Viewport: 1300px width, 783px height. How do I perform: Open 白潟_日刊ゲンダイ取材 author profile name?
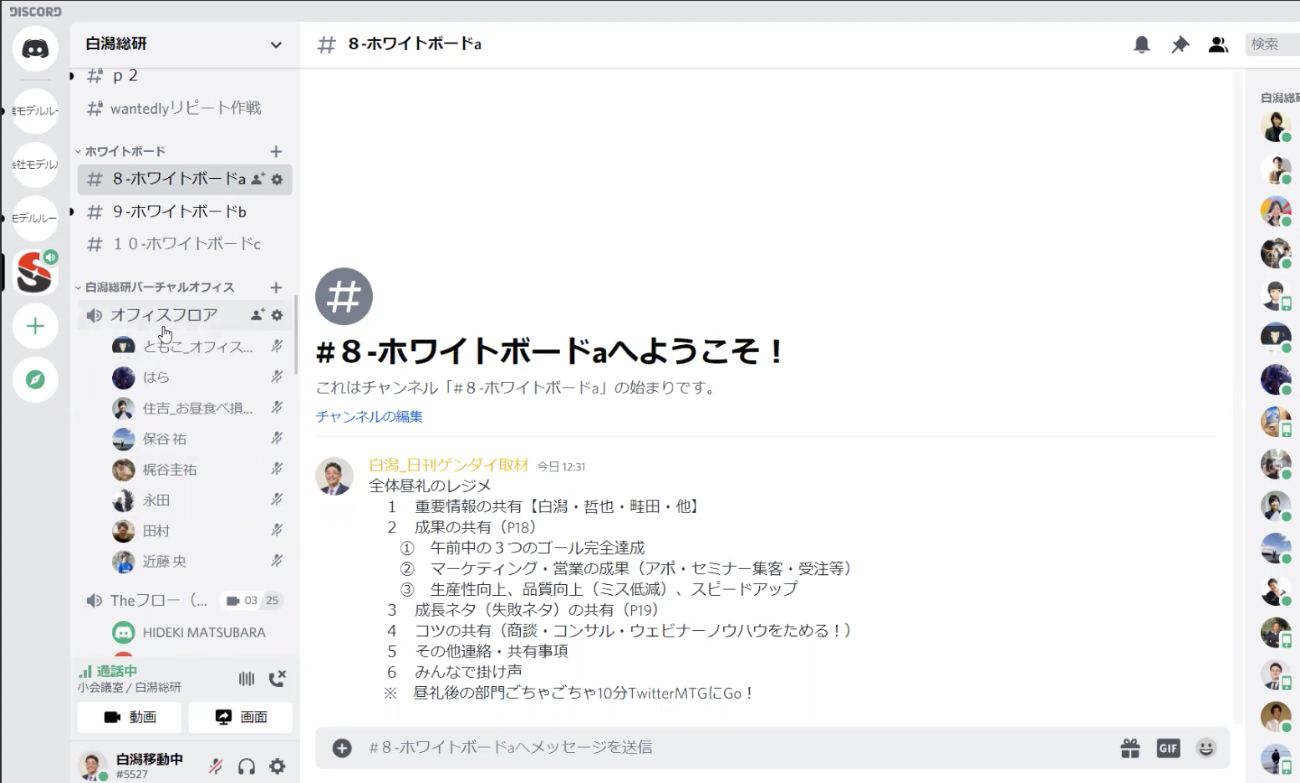(449, 465)
